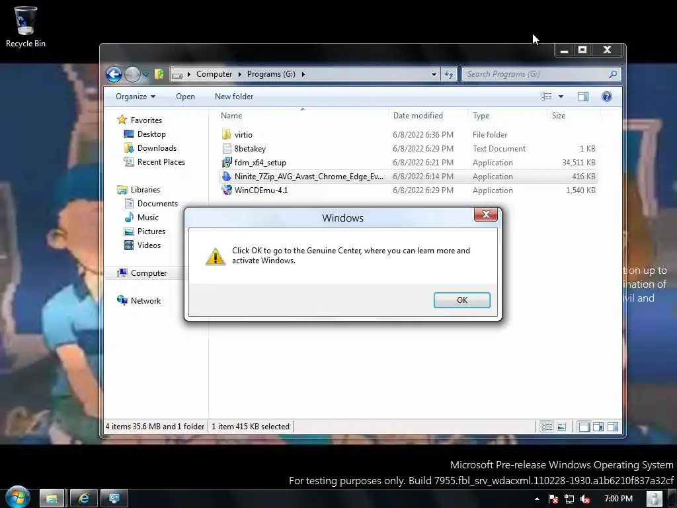Screen dimensions: 677x508
Task: Click the search magnifier icon
Action: (613, 74)
